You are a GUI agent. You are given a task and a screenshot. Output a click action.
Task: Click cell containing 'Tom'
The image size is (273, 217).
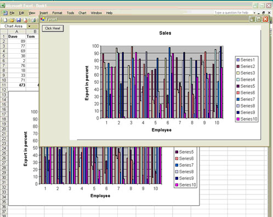pyautogui.click(x=32, y=37)
